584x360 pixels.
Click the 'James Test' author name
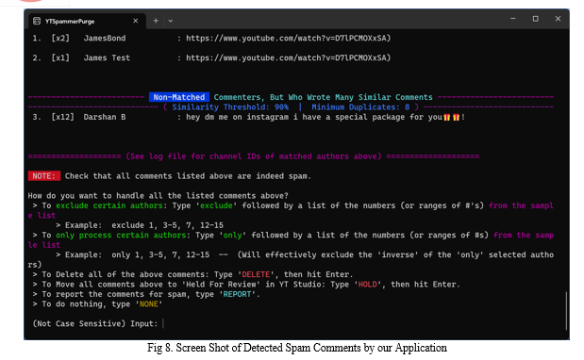[107, 57]
